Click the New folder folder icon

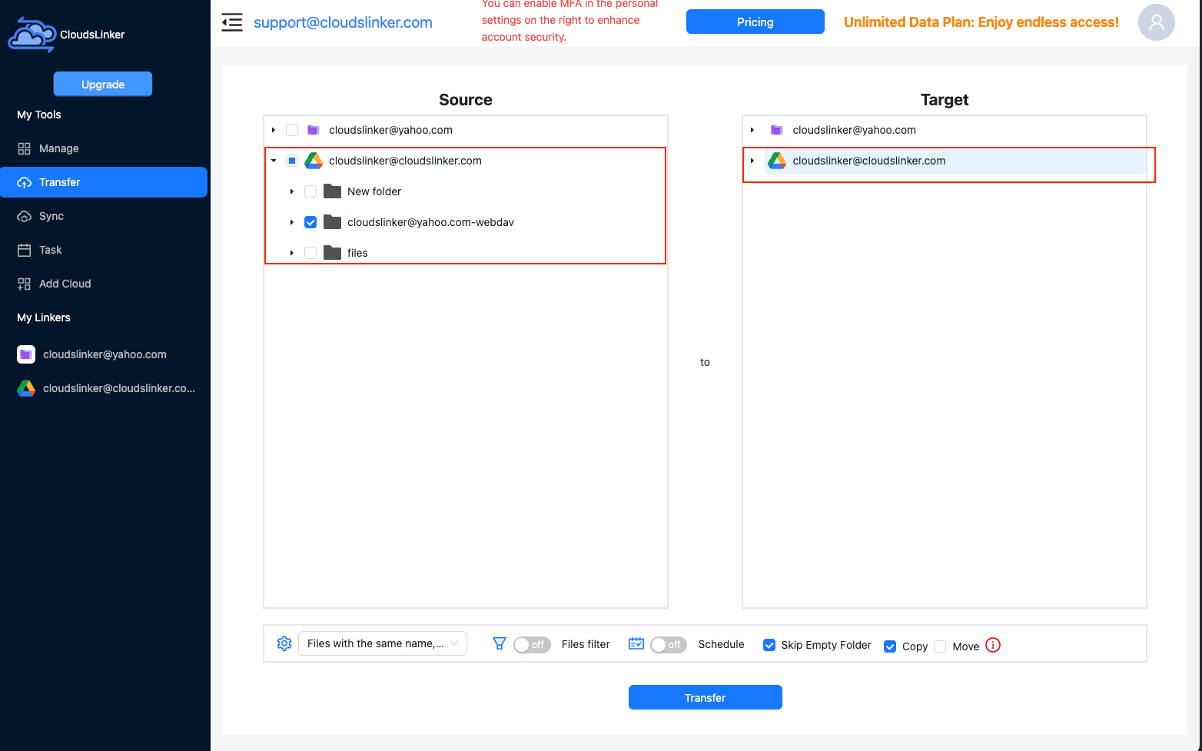coord(332,191)
